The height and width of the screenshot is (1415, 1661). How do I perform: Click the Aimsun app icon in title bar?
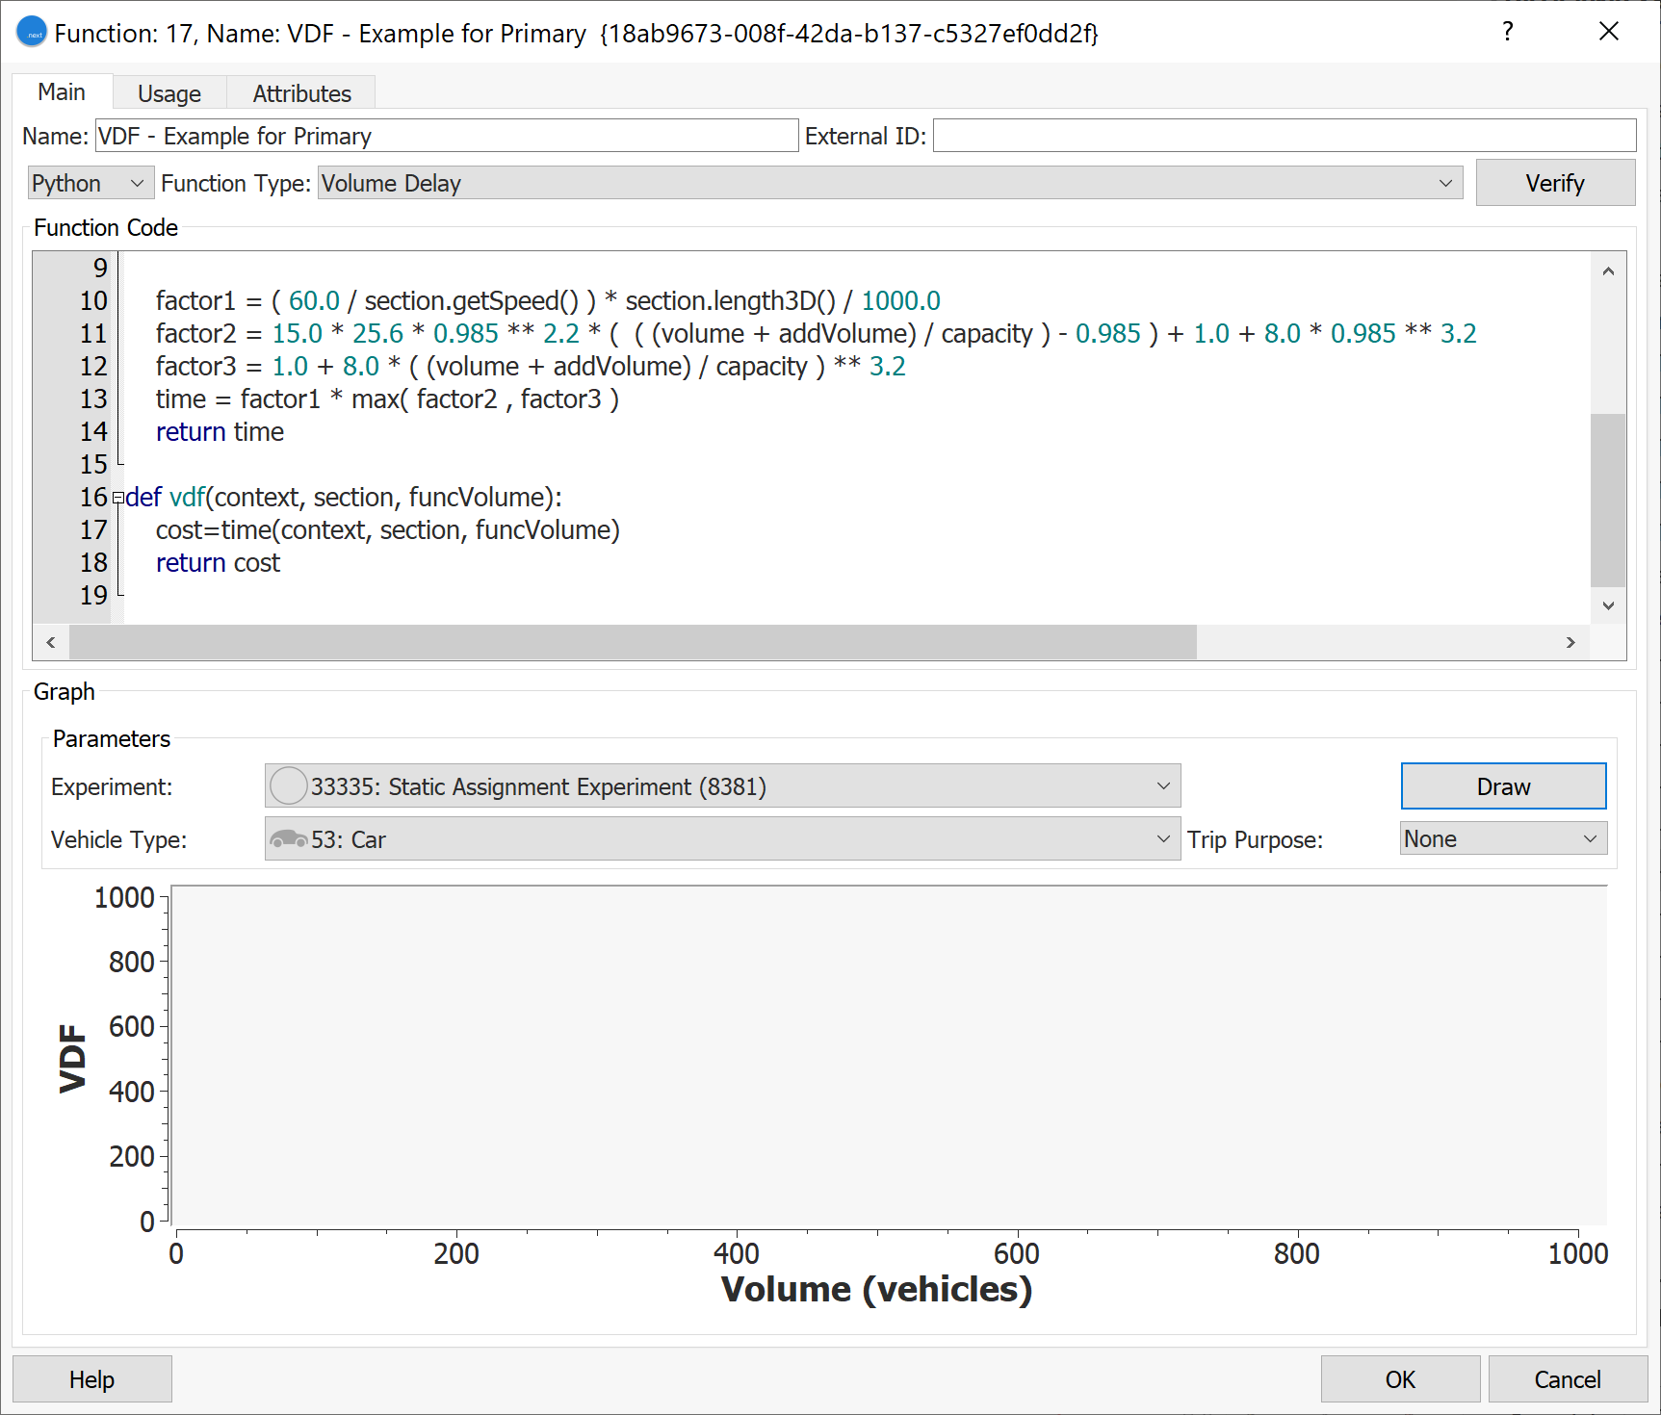32,33
